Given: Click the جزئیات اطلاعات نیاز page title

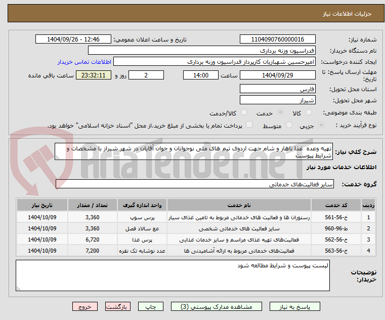Looking at the screenshot, I should (347, 14).
